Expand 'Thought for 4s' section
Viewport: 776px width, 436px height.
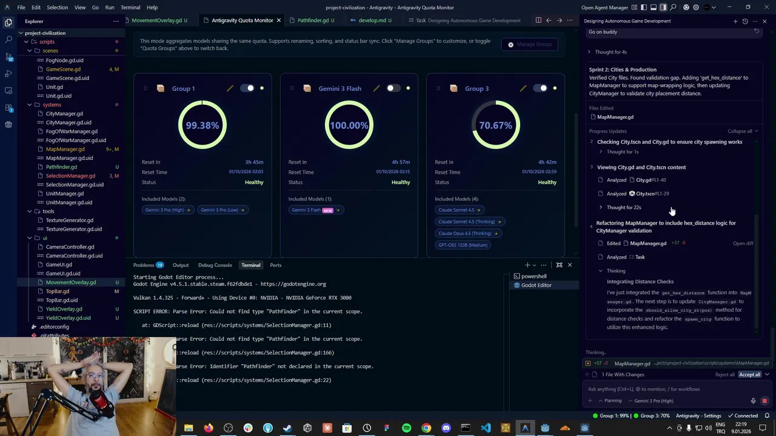pyautogui.click(x=608, y=52)
